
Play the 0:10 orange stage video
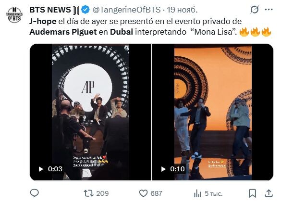pyautogui.click(x=163, y=169)
